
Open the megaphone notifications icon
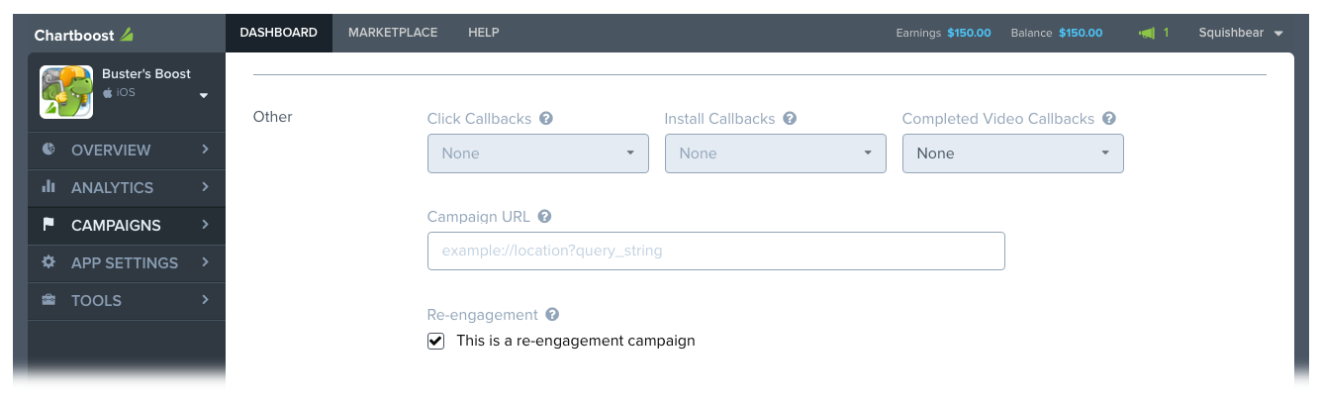[1147, 33]
